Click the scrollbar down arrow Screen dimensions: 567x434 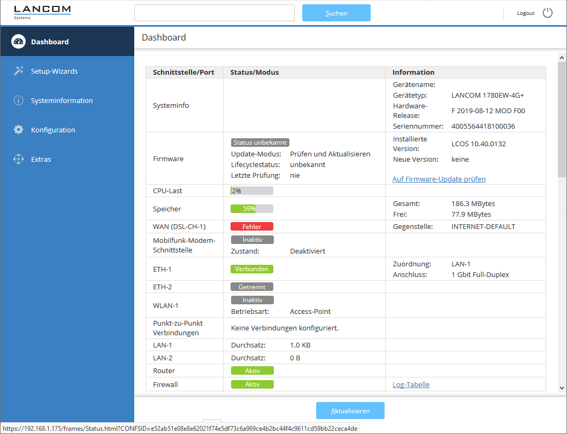562,388
